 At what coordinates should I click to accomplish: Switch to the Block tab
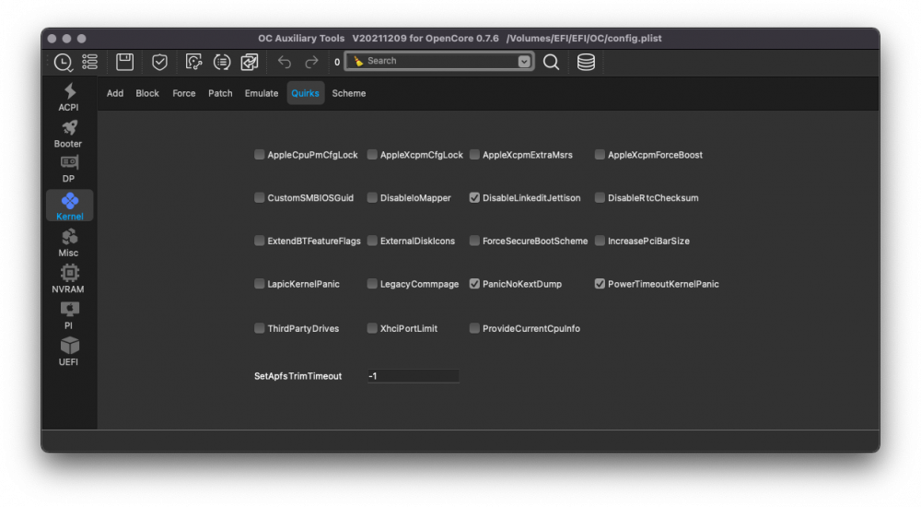147,93
